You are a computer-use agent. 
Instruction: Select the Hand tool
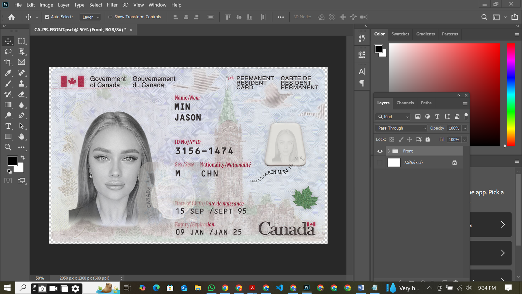pos(22,137)
